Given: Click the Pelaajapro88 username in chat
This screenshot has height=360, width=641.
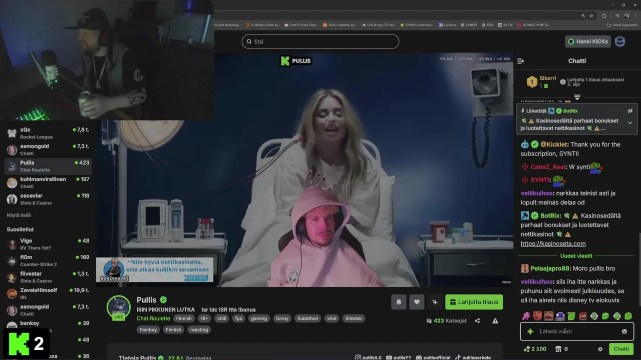Looking at the screenshot, I should coord(549,268).
